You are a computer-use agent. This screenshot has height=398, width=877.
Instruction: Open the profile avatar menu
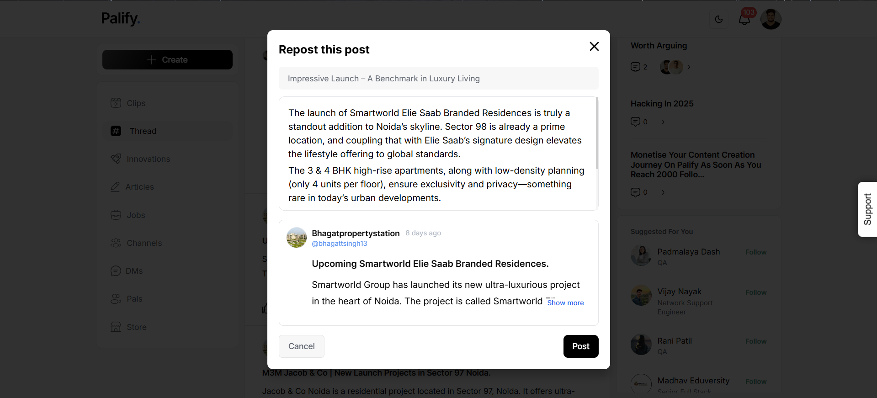(x=771, y=19)
